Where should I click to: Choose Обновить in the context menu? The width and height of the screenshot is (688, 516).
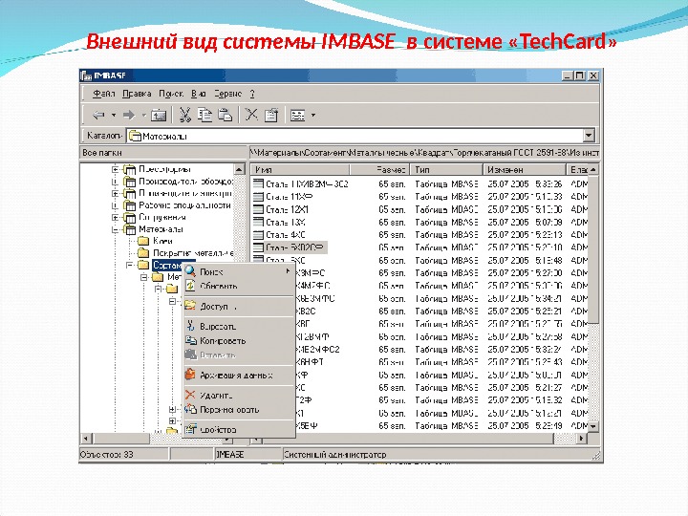click(238, 286)
